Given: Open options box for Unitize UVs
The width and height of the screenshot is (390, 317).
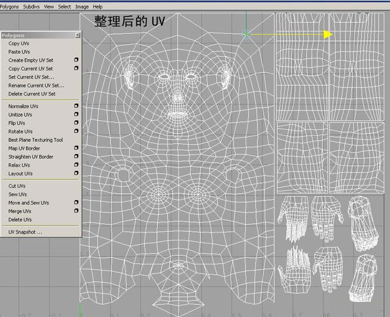Looking at the screenshot, I should [76, 114].
